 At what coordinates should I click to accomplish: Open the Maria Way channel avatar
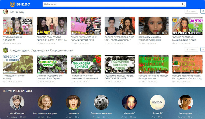tap(5, 12)
